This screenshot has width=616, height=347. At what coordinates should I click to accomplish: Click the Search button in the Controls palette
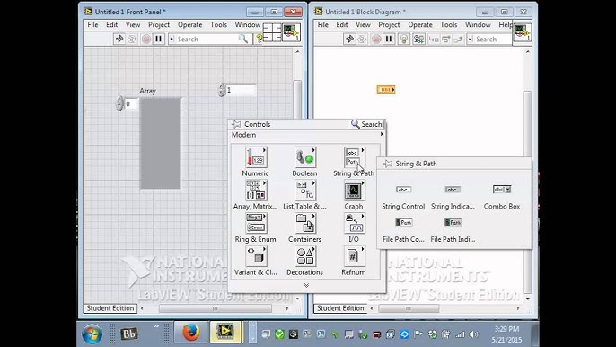[366, 124]
